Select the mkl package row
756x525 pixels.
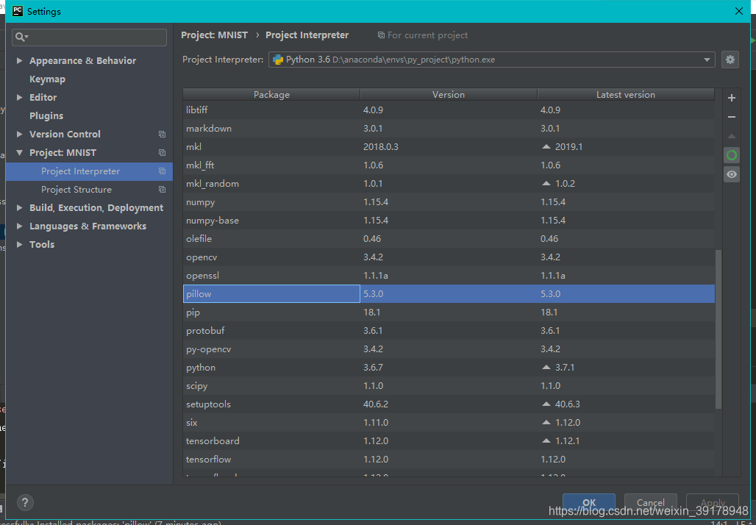pyautogui.click(x=449, y=146)
